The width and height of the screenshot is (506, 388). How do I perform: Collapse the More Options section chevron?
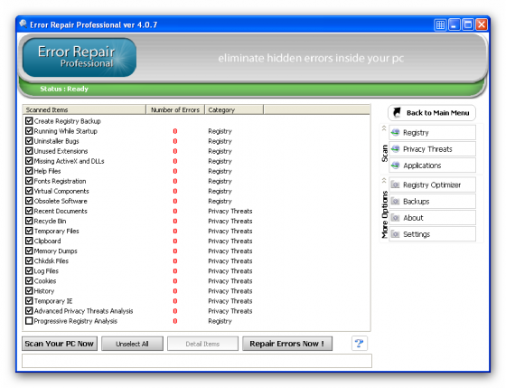[x=384, y=180]
